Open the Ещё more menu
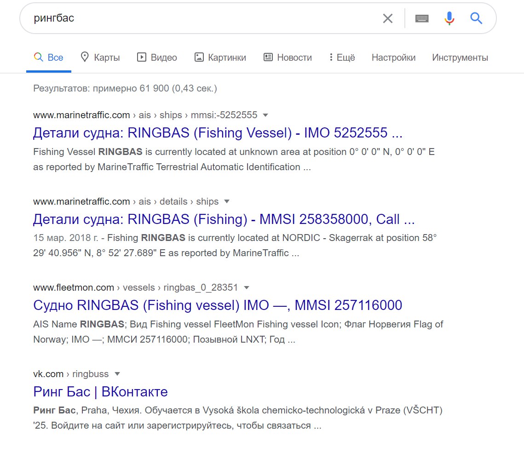This screenshot has height=453, width=524. click(342, 57)
